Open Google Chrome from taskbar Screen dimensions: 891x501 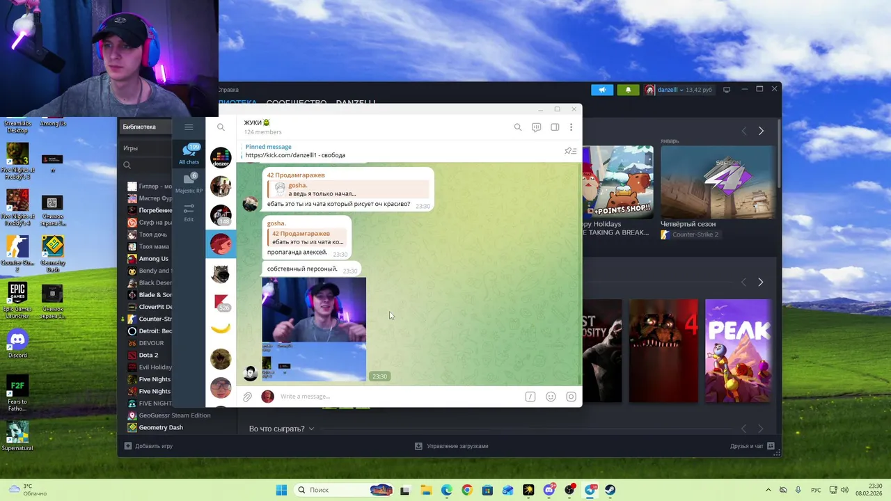pyautogui.click(x=467, y=490)
